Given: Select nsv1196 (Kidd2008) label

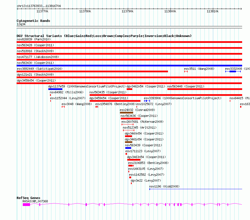Looking at the screenshot, I should [164, 186].
